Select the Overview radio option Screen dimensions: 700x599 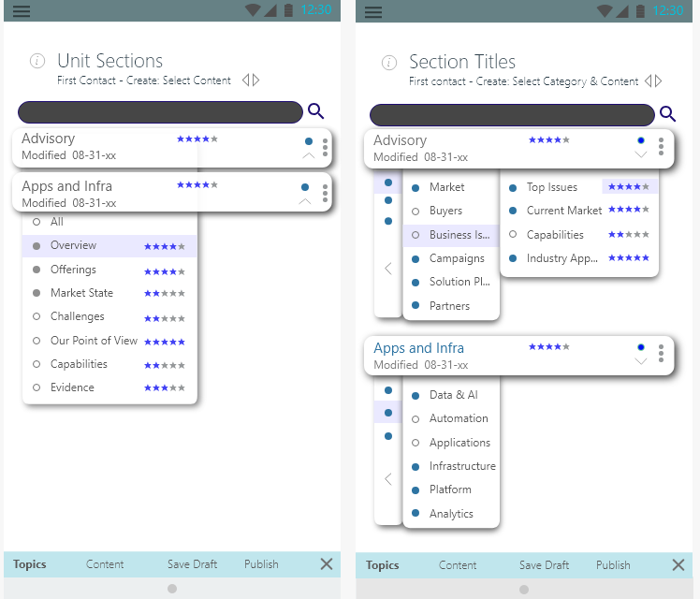point(36,246)
